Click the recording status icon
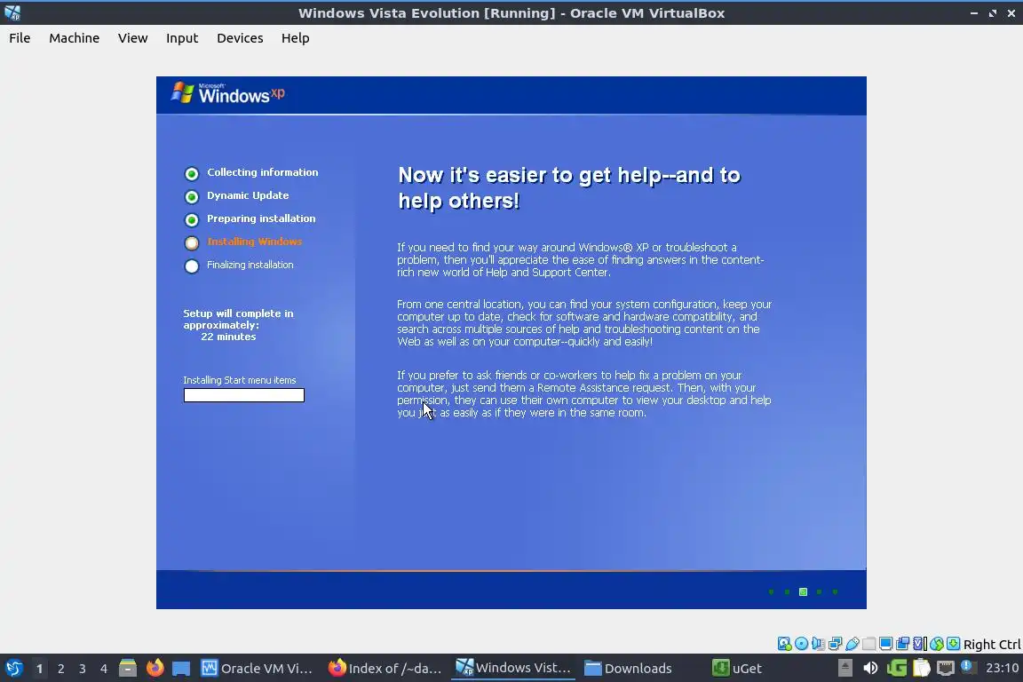The image size is (1023, 682). point(903,644)
